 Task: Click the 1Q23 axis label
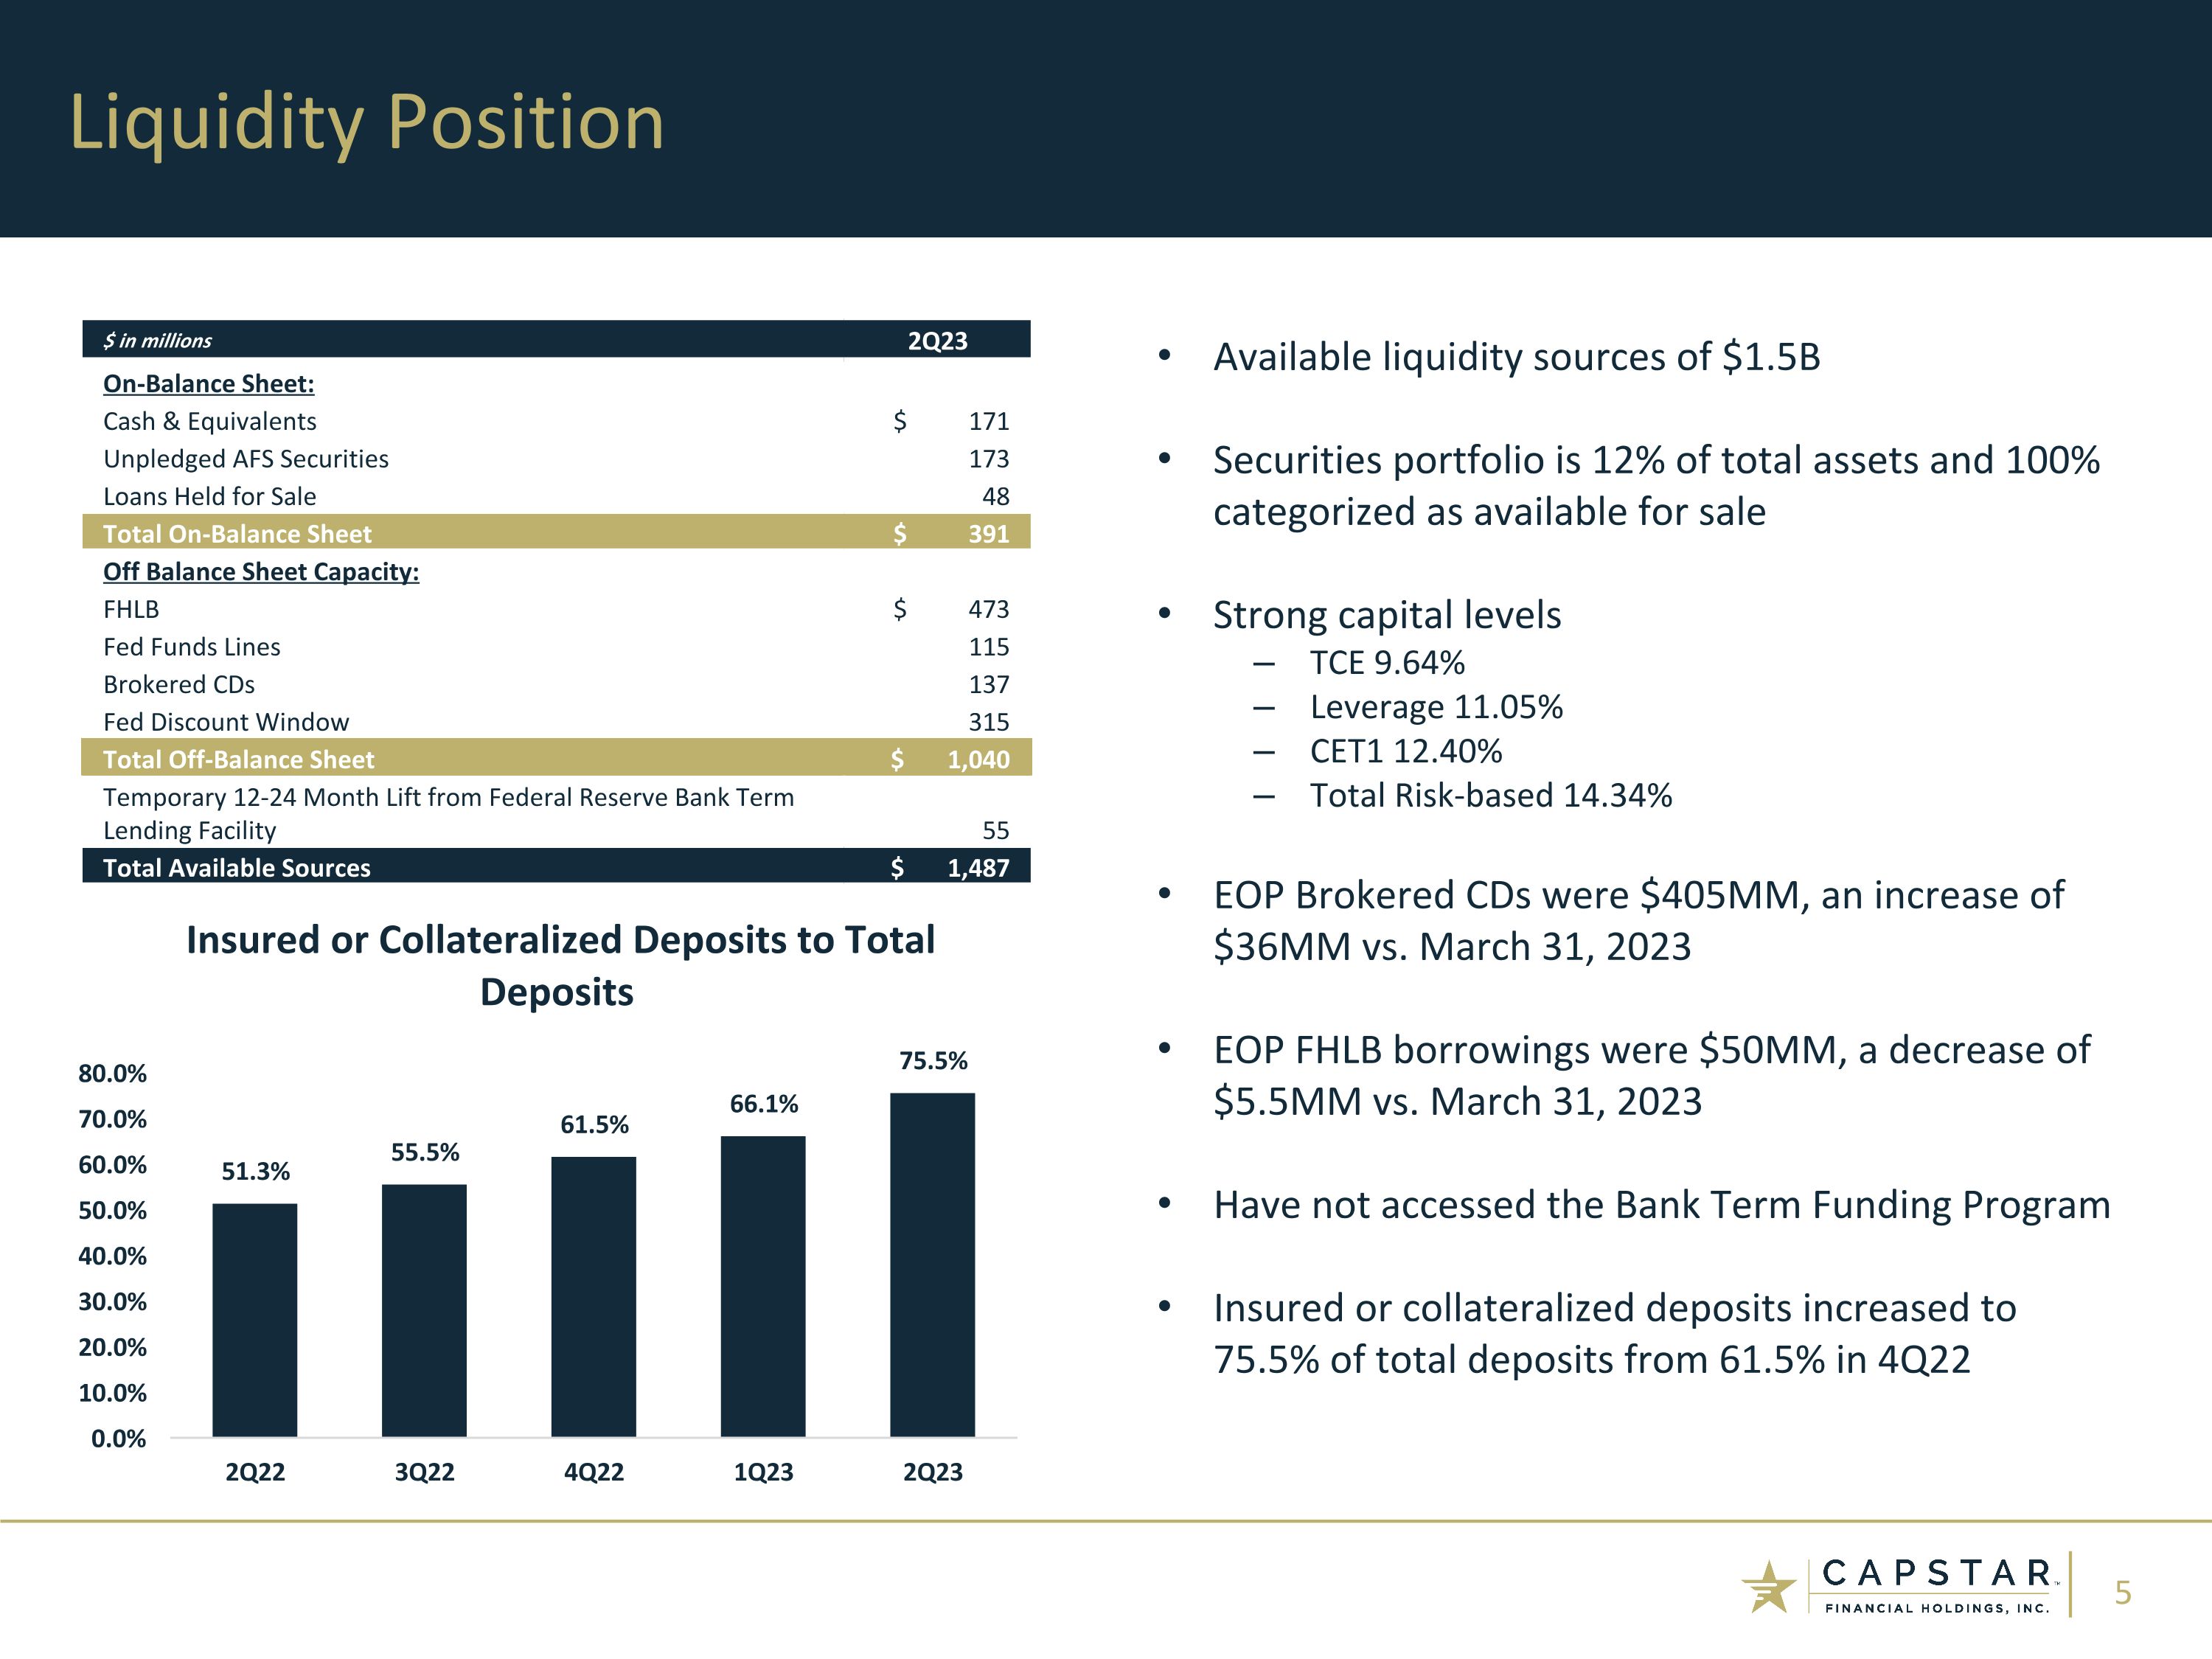click(763, 1472)
